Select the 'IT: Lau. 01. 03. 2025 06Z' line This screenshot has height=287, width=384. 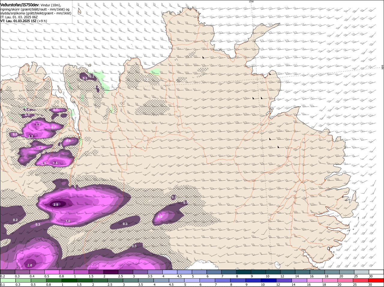pos(19,17)
